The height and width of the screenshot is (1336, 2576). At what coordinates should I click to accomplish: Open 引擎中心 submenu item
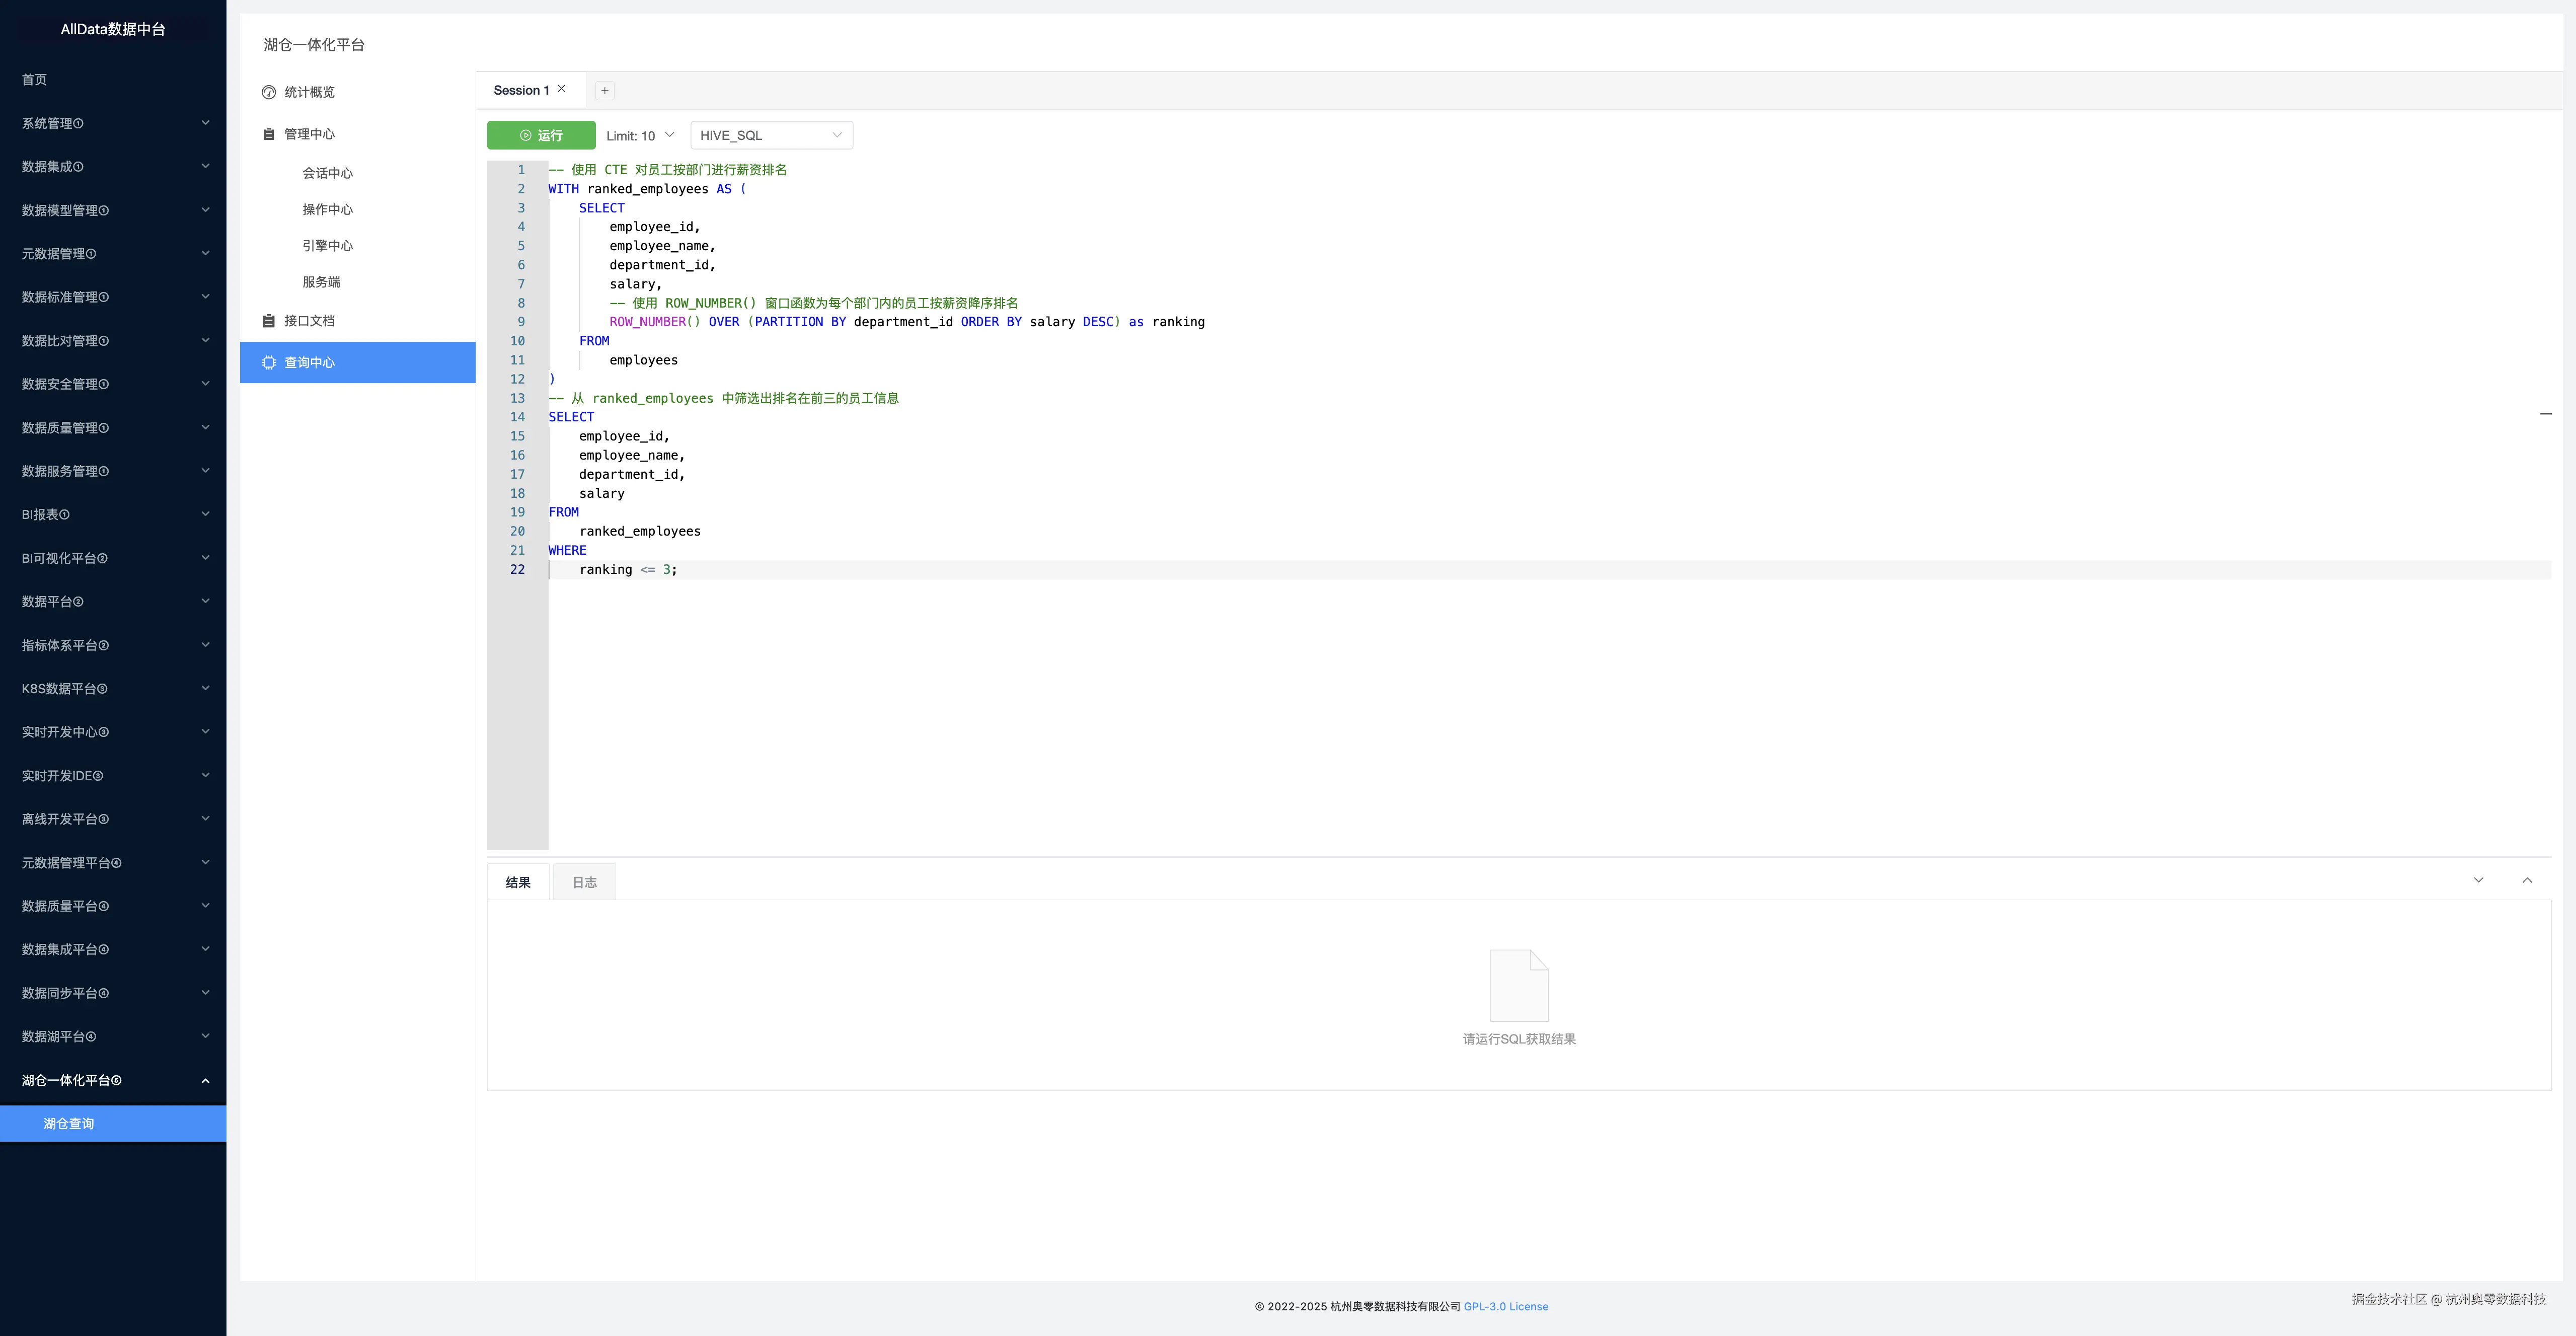(327, 245)
